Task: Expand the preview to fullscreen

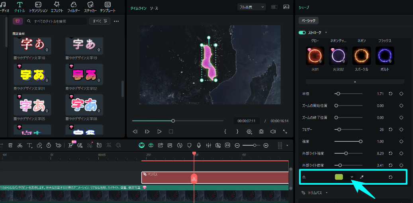Action: [285, 131]
